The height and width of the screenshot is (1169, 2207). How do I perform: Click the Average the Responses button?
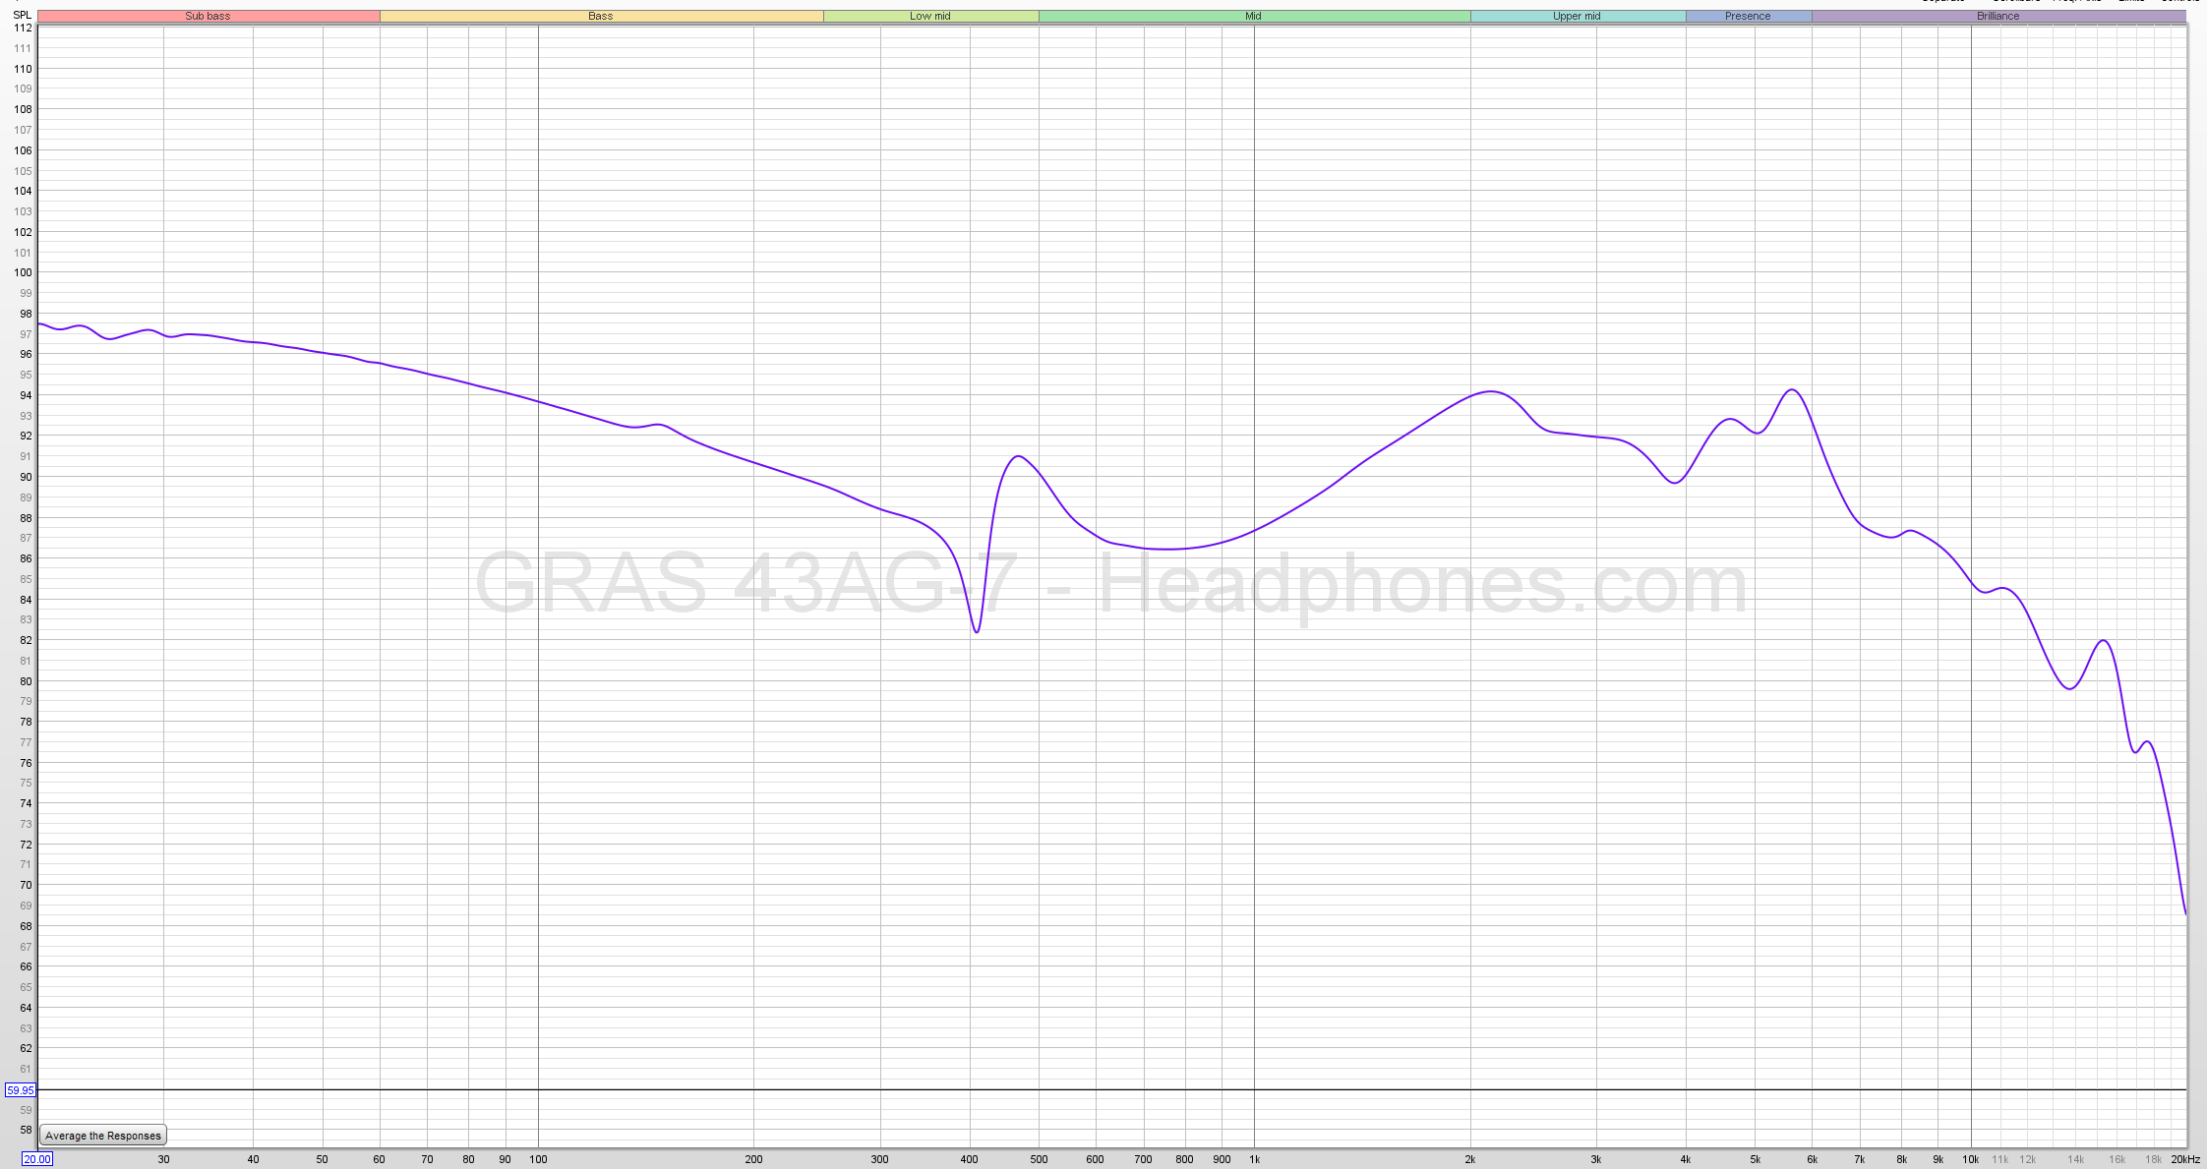pos(103,1136)
